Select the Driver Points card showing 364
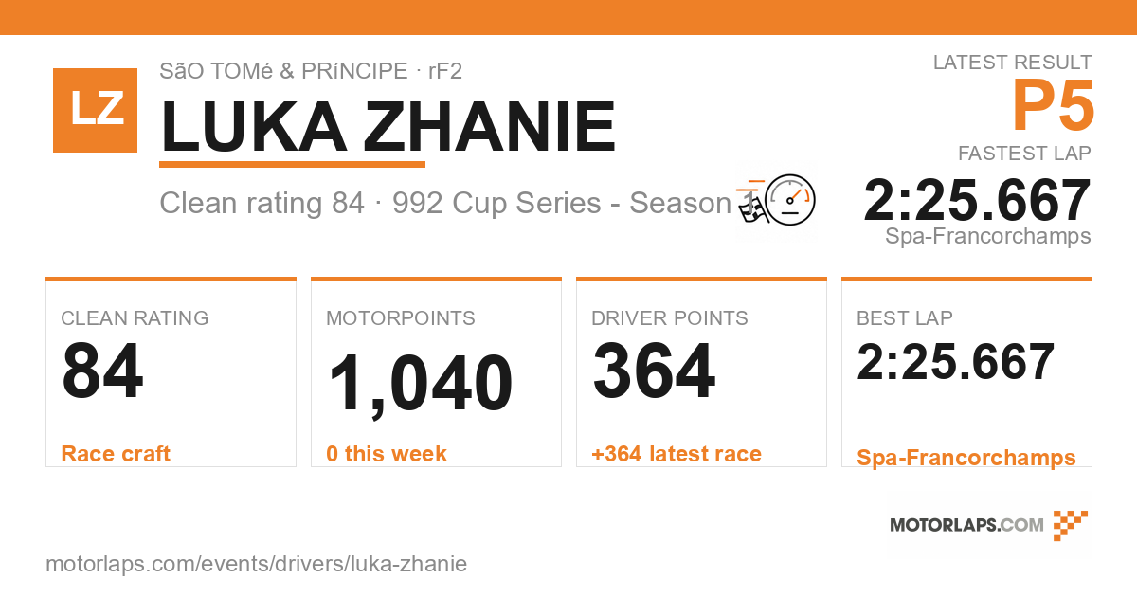Image resolution: width=1137 pixels, height=597 pixels. coord(701,372)
